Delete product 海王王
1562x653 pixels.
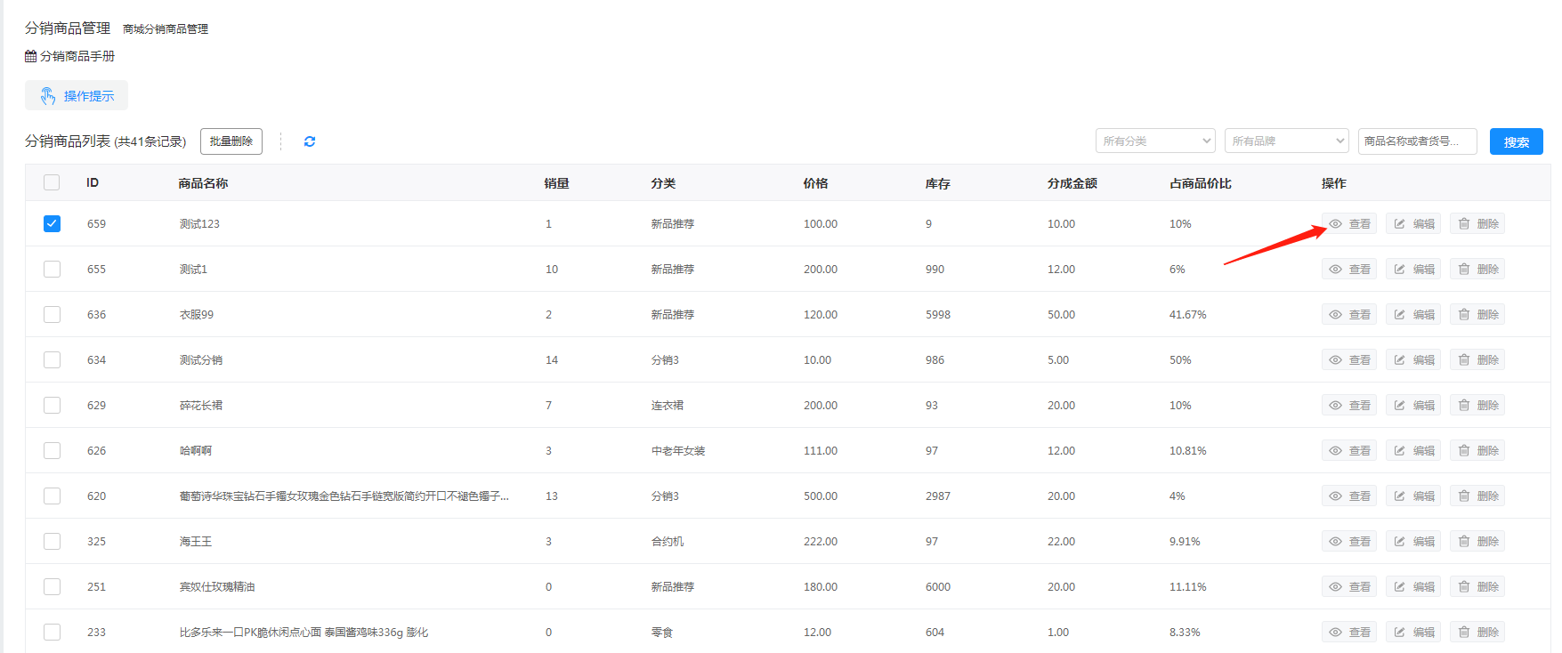pos(1477,541)
